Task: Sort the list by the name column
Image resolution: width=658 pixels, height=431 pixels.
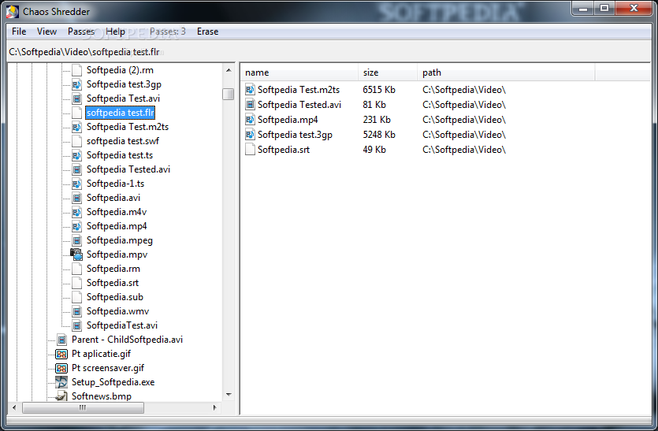Action: coord(299,72)
